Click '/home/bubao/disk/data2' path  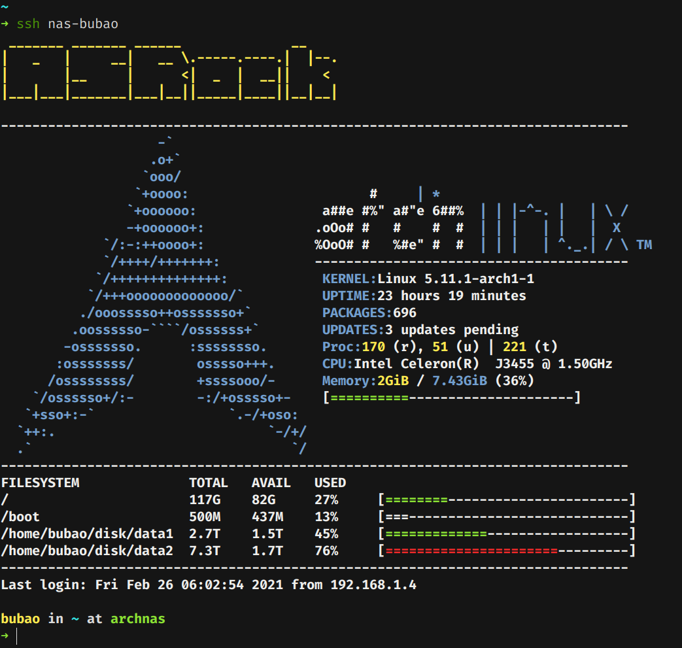[x=87, y=551]
